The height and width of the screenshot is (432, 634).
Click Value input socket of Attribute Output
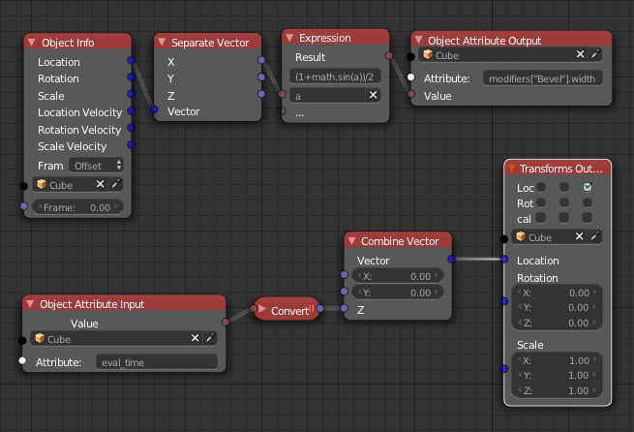click(x=410, y=94)
